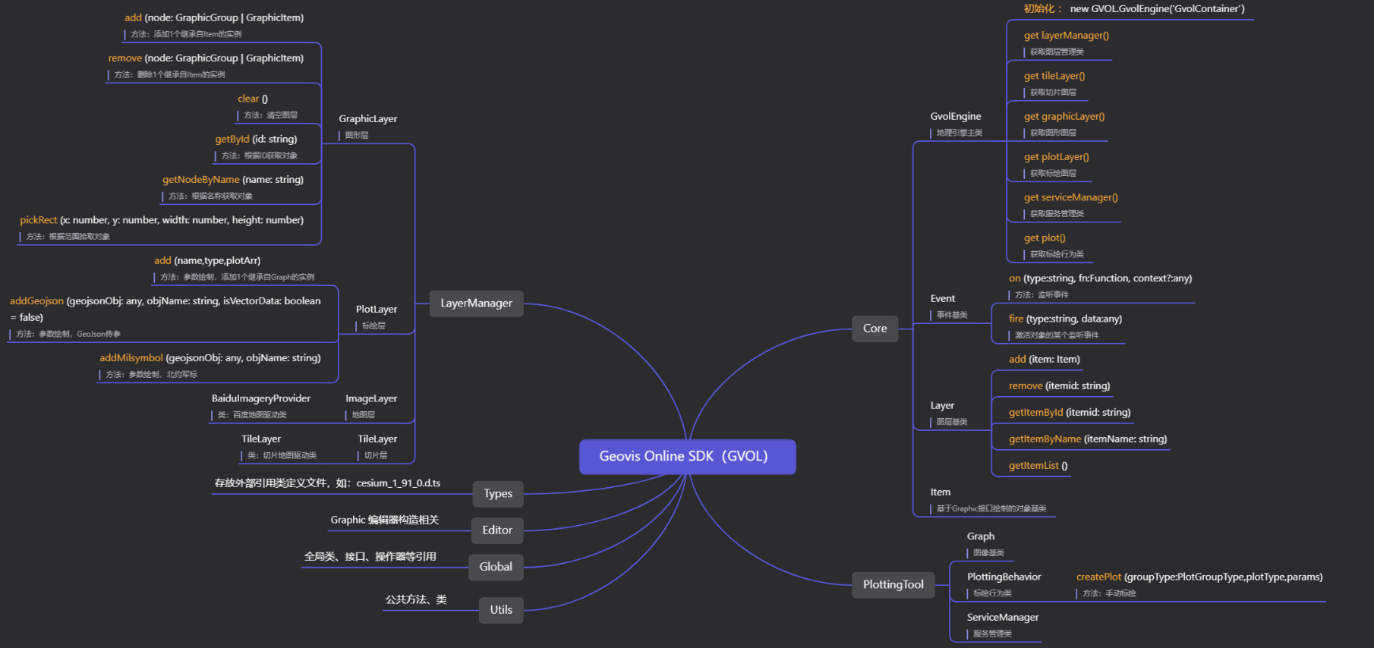The image size is (1374, 648).
Task: Select the get plotLayer() node
Action: click(1057, 164)
